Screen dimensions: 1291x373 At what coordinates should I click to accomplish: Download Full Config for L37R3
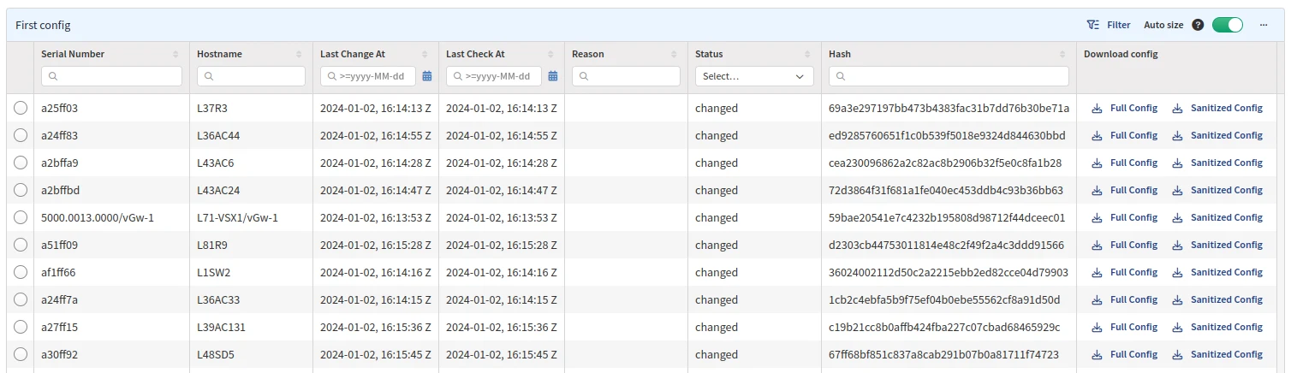click(x=1125, y=108)
